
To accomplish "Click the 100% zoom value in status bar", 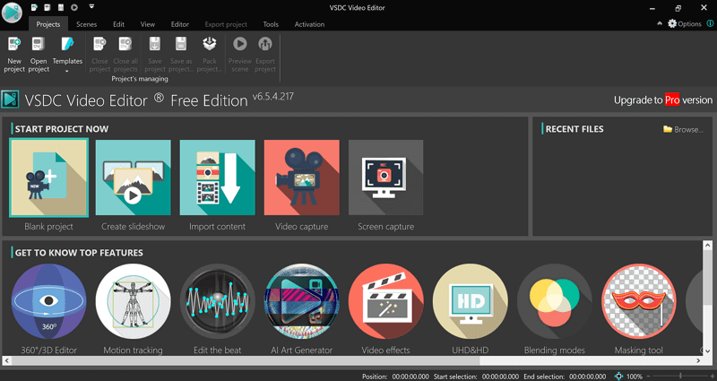I will [635, 377].
